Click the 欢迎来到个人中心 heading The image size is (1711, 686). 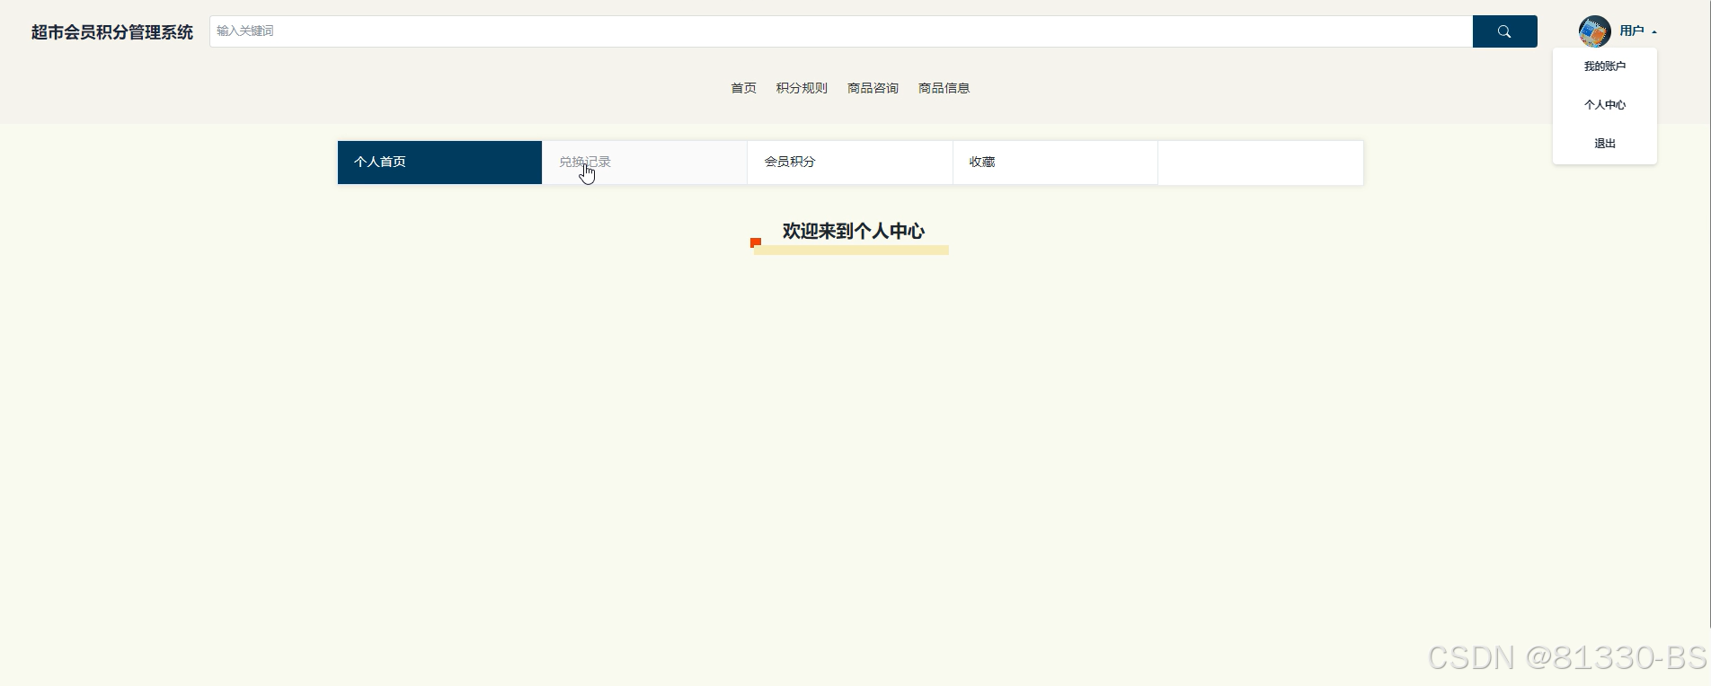point(853,232)
